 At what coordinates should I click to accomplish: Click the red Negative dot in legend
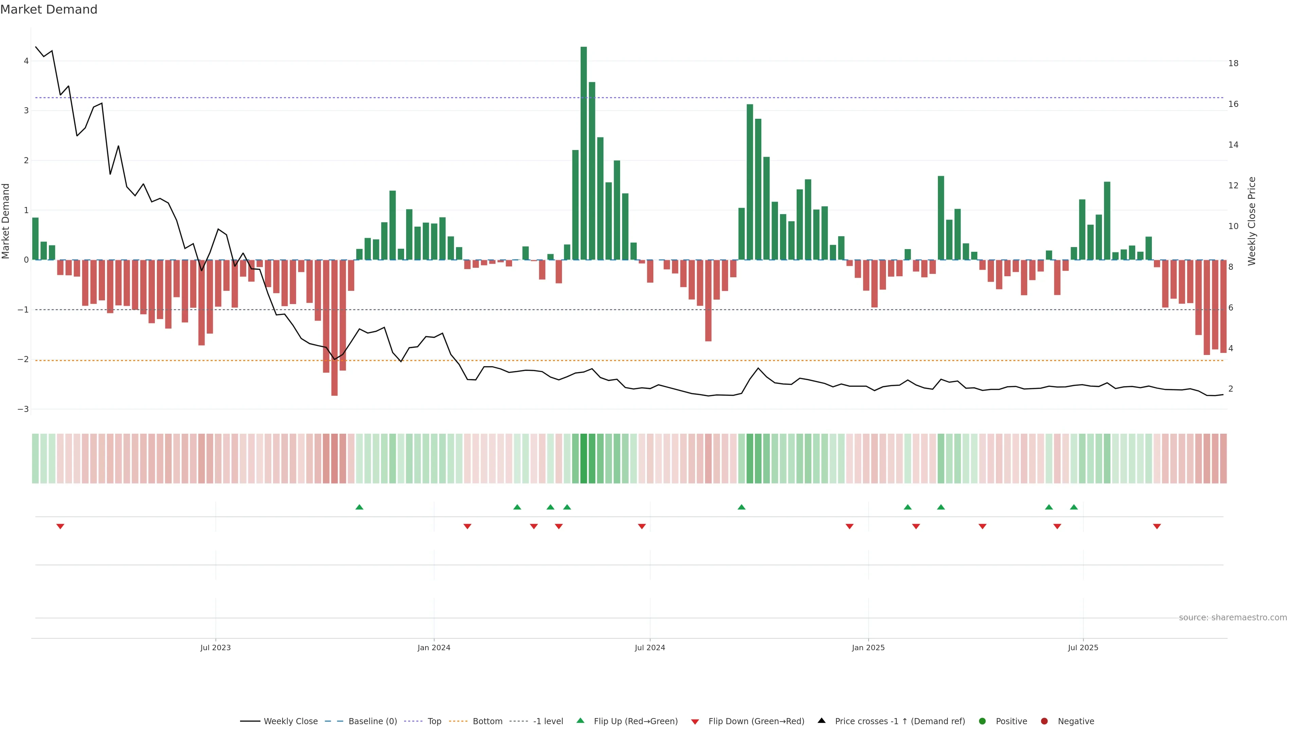click(x=1044, y=721)
